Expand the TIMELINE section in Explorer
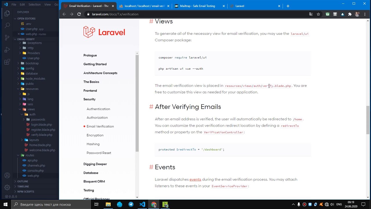 [x=23, y=186]
